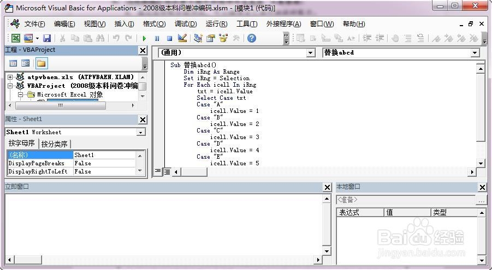Click the Insert UserForm toolbar icon
Viewport: 492px width, 270px height.
pyautogui.click(x=28, y=38)
